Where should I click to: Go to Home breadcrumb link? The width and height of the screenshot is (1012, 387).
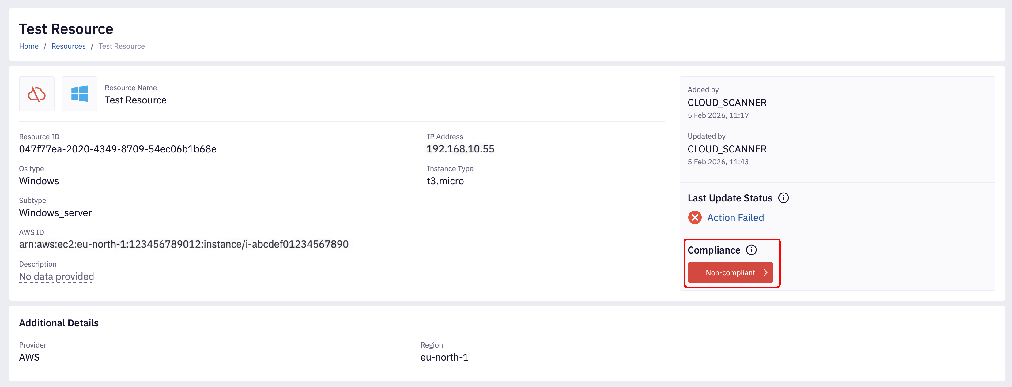coord(29,46)
